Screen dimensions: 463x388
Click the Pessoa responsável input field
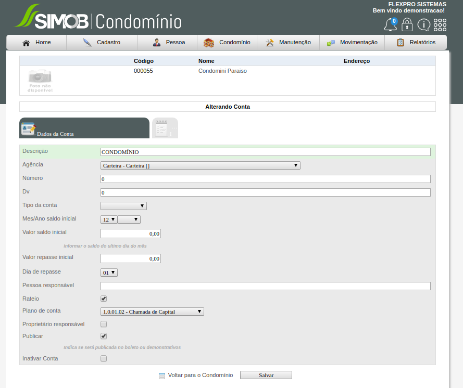point(266,286)
